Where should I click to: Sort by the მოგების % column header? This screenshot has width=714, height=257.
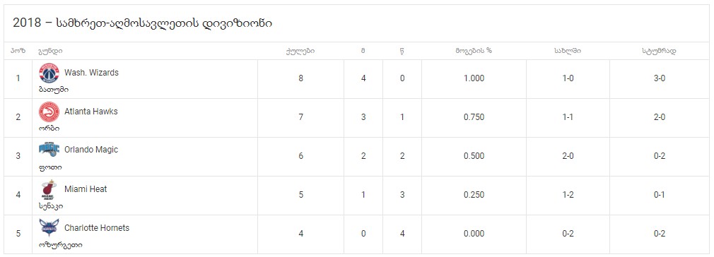474,51
